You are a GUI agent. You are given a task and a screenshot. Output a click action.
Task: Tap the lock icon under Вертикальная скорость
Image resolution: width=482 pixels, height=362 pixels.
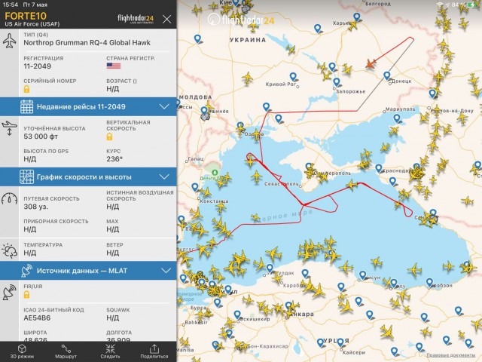[109, 137]
